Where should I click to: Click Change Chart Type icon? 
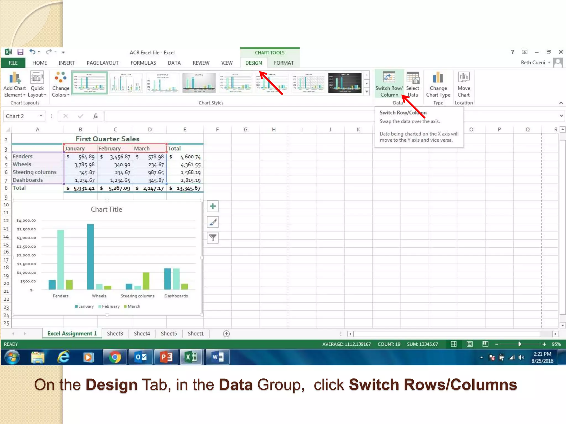tap(438, 78)
